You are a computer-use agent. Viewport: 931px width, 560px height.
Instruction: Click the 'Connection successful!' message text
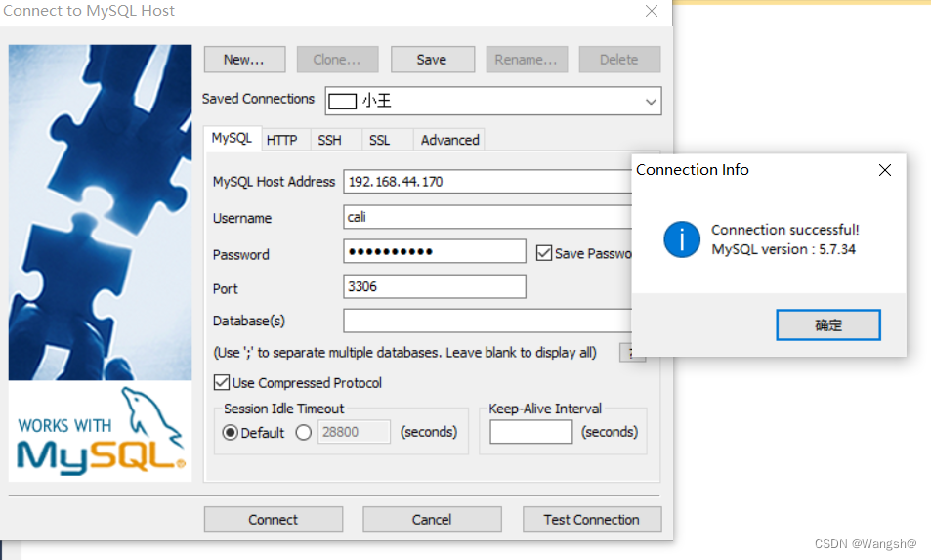click(784, 230)
